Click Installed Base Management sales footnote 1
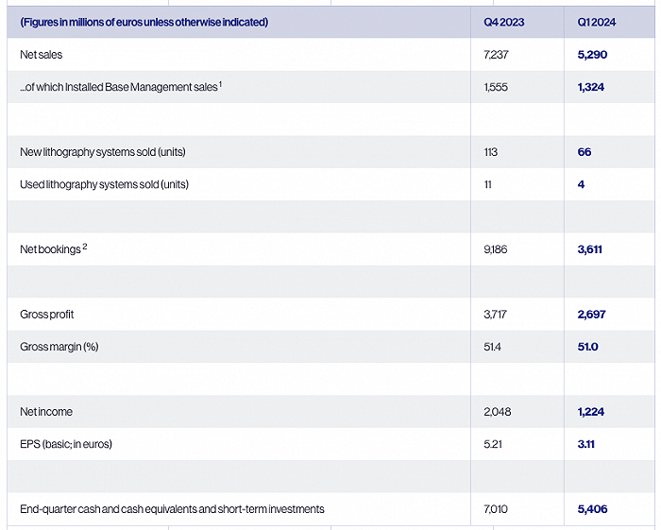Image resolution: width=661 pixels, height=530 pixels. (x=220, y=84)
